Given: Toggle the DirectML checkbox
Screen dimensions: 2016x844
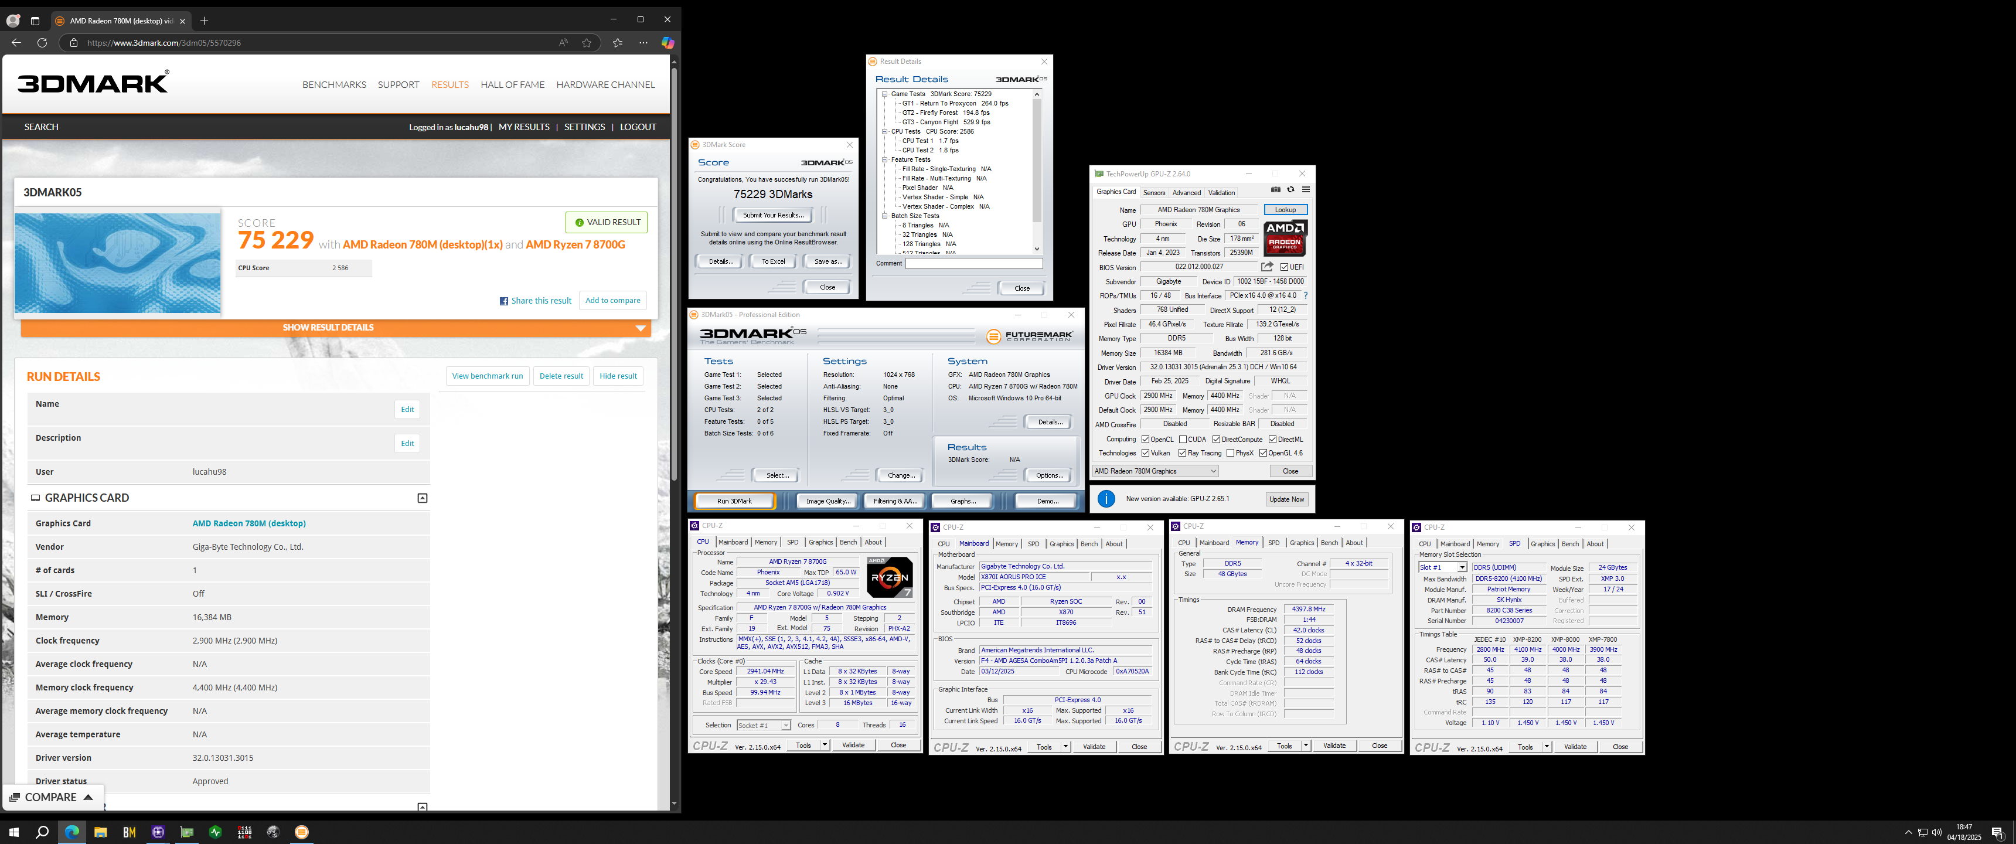Looking at the screenshot, I should [1272, 440].
